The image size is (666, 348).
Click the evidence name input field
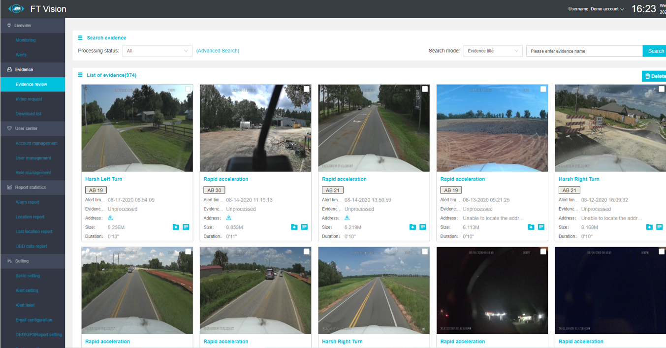(x=584, y=51)
